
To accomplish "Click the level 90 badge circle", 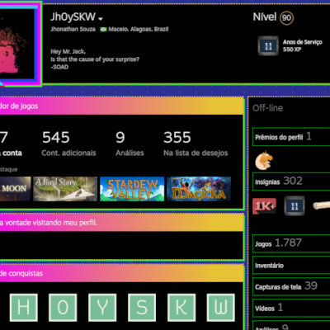I will 286,18.
